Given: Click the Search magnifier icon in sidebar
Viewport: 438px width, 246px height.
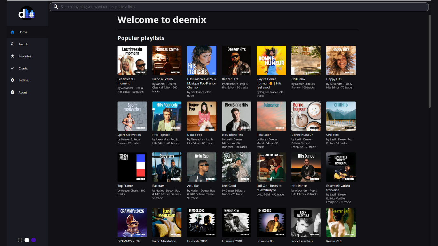Looking at the screenshot, I should (x=13, y=44).
